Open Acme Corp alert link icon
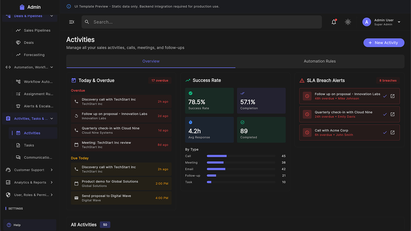411x231 pixels. [392, 133]
